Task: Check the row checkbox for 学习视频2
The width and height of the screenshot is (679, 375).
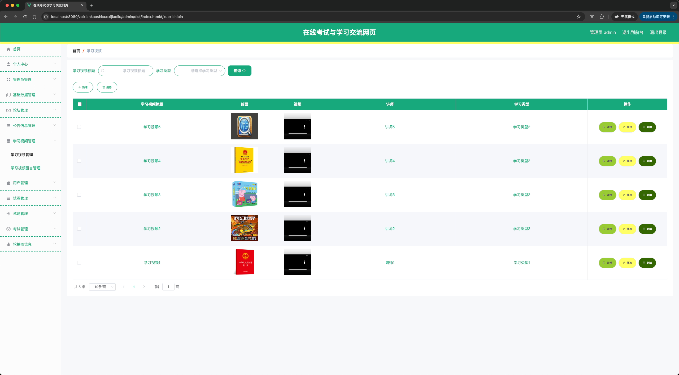Action: [79, 229]
